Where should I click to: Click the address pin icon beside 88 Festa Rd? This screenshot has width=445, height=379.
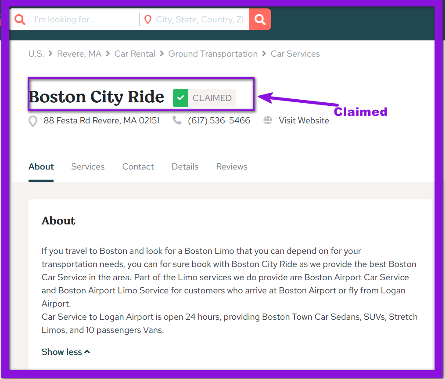click(33, 121)
